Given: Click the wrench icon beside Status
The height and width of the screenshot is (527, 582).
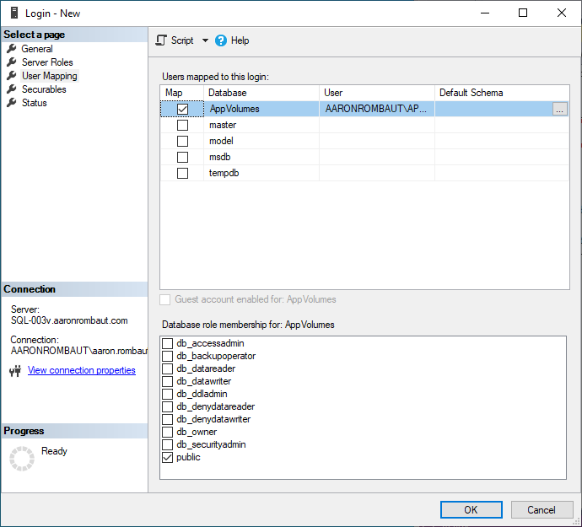Looking at the screenshot, I should [x=12, y=103].
